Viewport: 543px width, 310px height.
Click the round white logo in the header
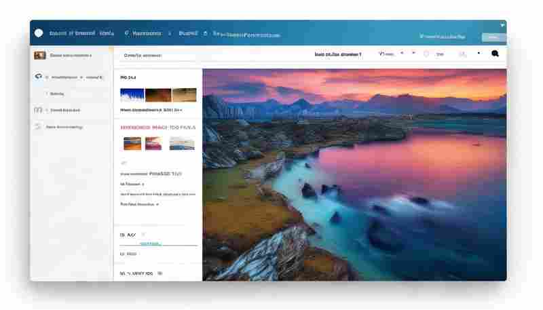[x=39, y=33]
